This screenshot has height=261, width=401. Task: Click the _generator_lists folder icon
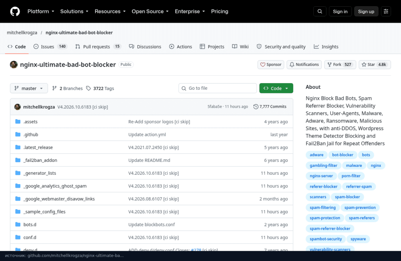pos(18,173)
